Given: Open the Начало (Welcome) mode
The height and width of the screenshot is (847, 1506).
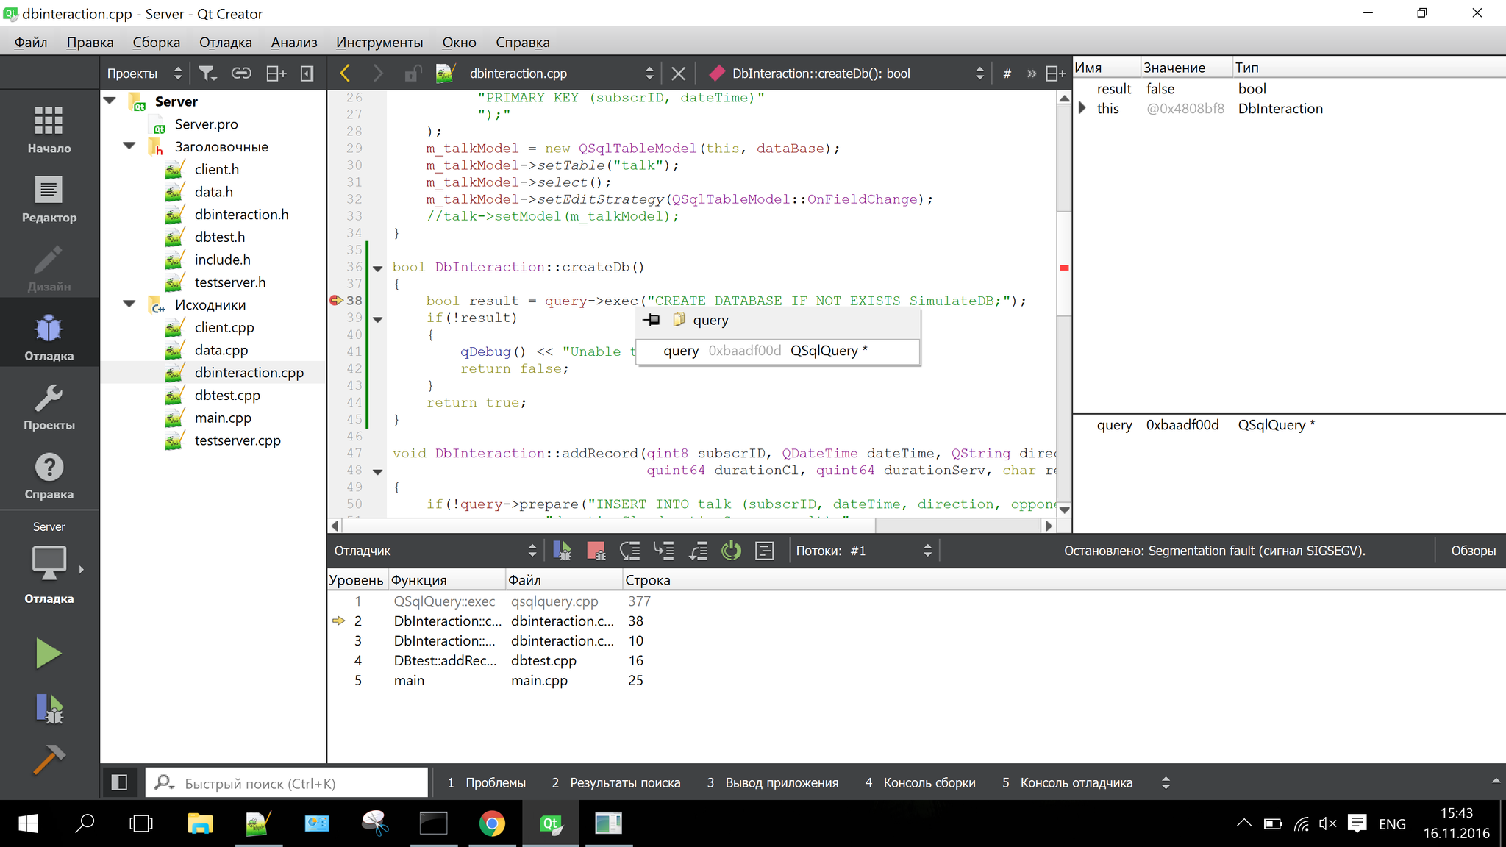Looking at the screenshot, I should point(49,129).
